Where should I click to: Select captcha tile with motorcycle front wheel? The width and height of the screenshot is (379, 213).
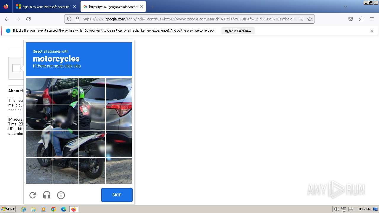coord(39,144)
